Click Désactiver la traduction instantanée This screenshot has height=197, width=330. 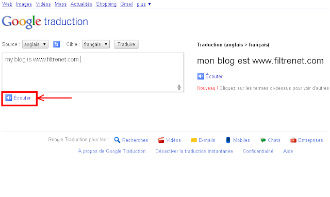tap(194, 151)
